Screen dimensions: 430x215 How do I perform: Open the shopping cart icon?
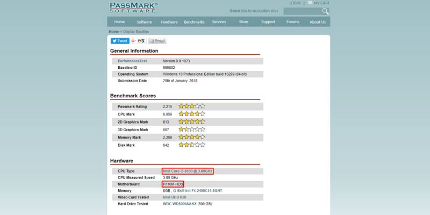click(x=310, y=3)
